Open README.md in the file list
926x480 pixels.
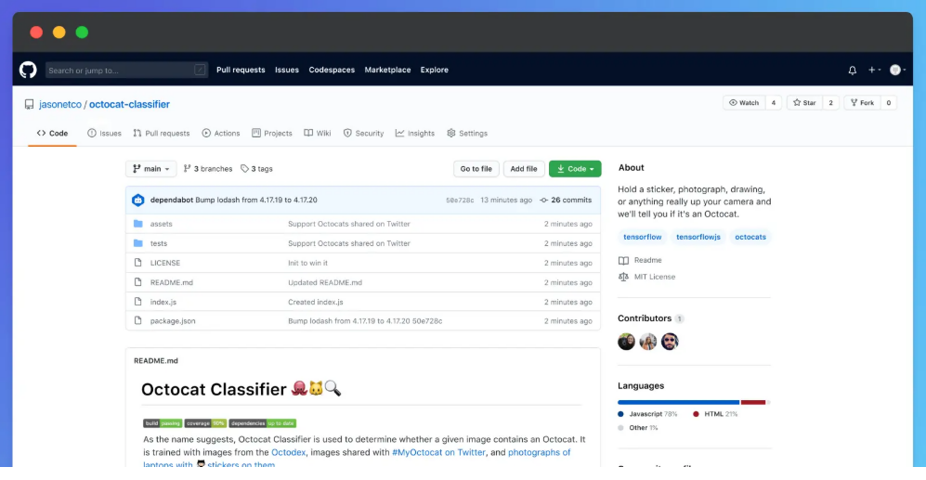(x=171, y=282)
